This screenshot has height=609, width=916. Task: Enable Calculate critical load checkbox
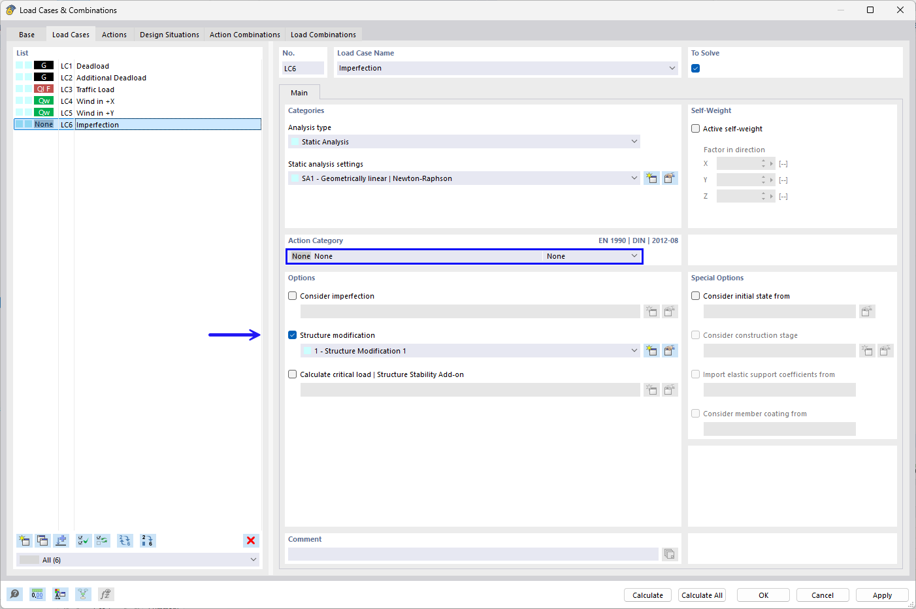[x=293, y=374]
